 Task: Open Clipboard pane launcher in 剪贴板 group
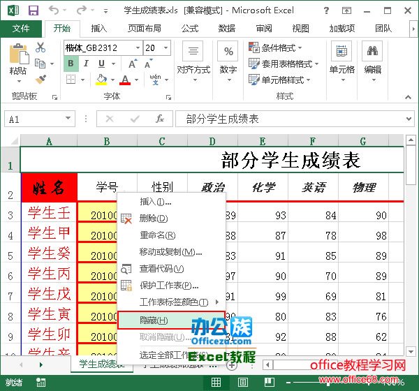(54, 97)
